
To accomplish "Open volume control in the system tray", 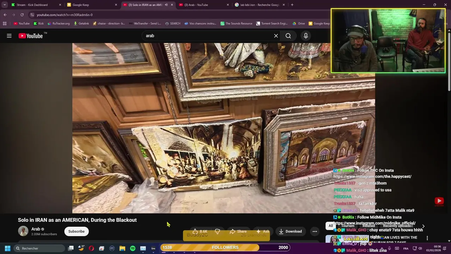I will click(x=420, y=248).
